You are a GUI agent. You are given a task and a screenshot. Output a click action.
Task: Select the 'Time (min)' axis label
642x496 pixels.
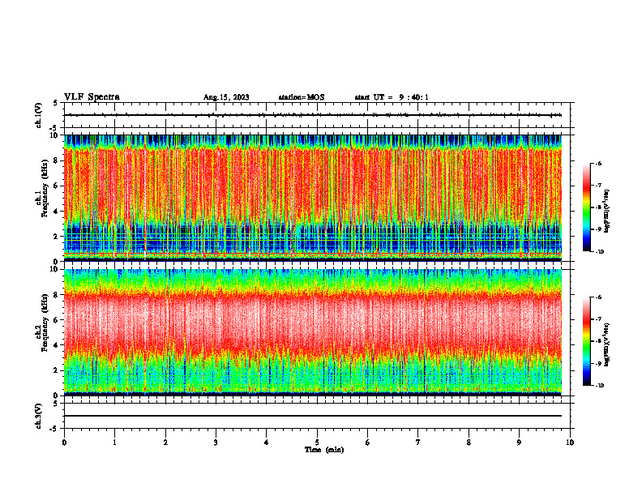[324, 450]
